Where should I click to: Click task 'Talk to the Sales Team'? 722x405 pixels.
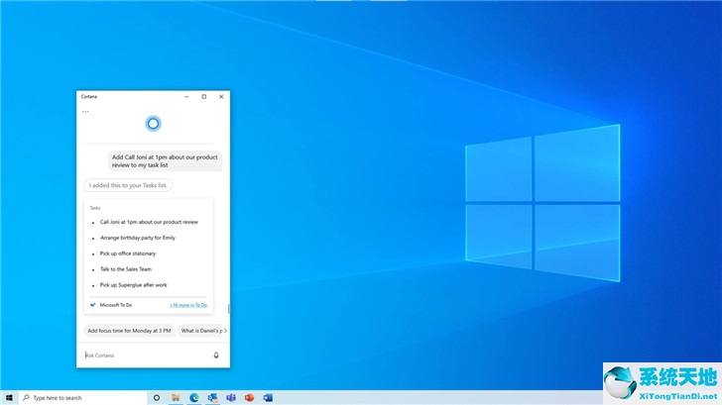pyautogui.click(x=126, y=269)
